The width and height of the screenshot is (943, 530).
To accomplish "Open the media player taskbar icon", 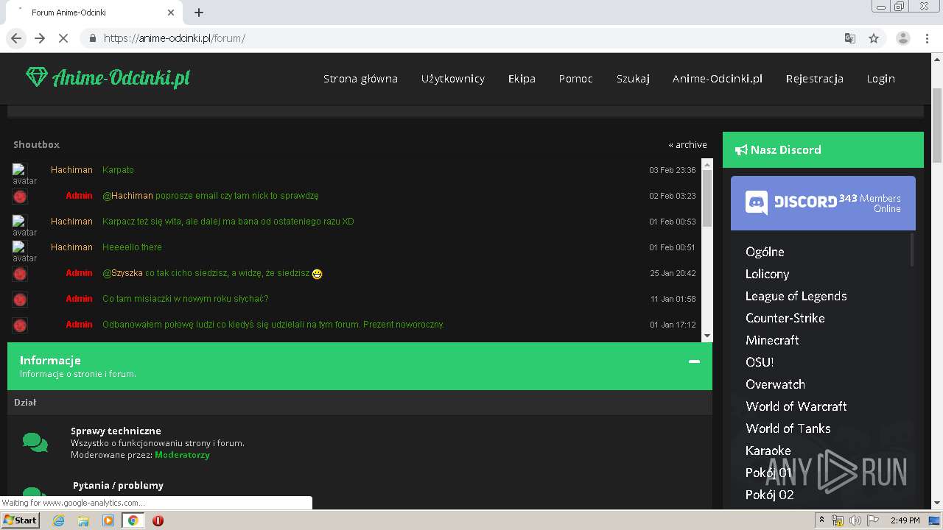I will tap(108, 520).
